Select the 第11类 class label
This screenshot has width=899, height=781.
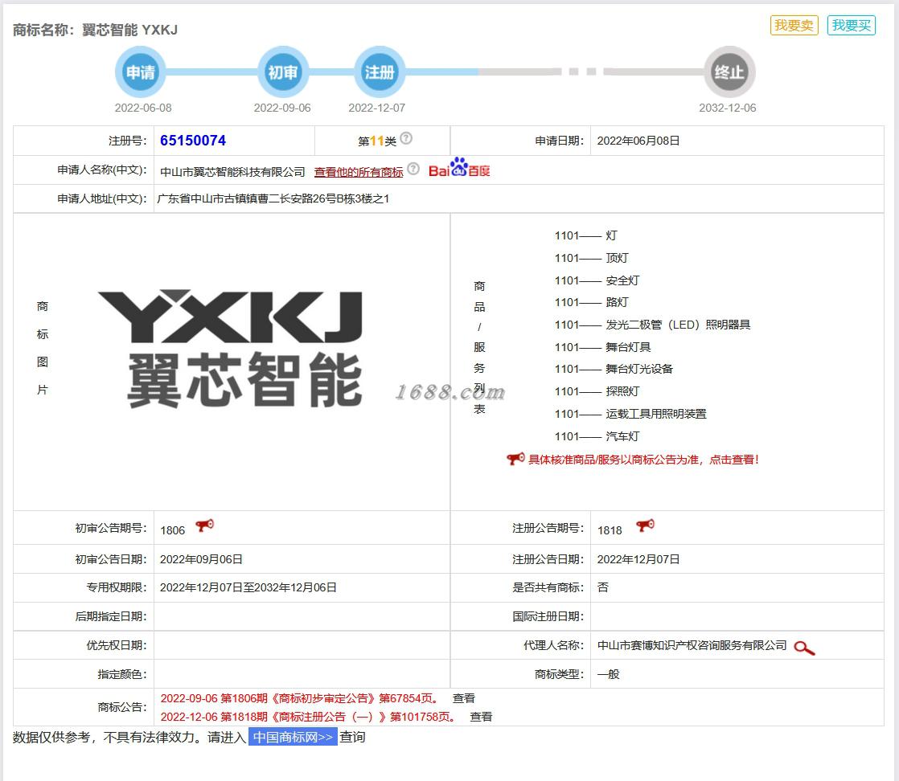pos(376,141)
